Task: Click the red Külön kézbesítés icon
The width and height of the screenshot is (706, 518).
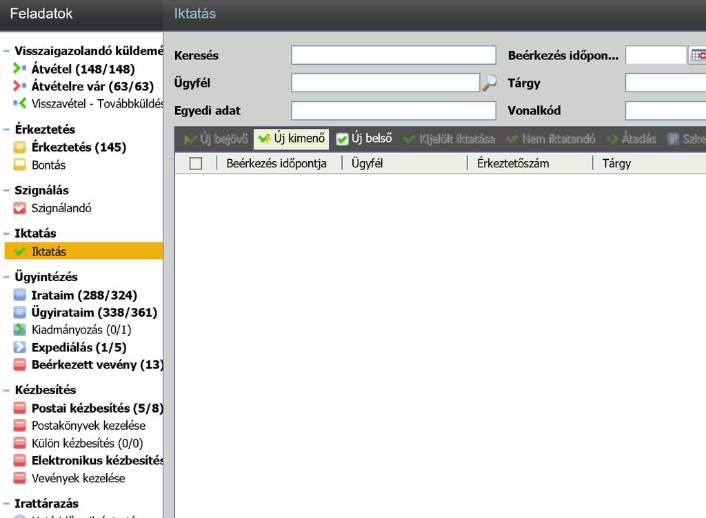Action: [19, 443]
